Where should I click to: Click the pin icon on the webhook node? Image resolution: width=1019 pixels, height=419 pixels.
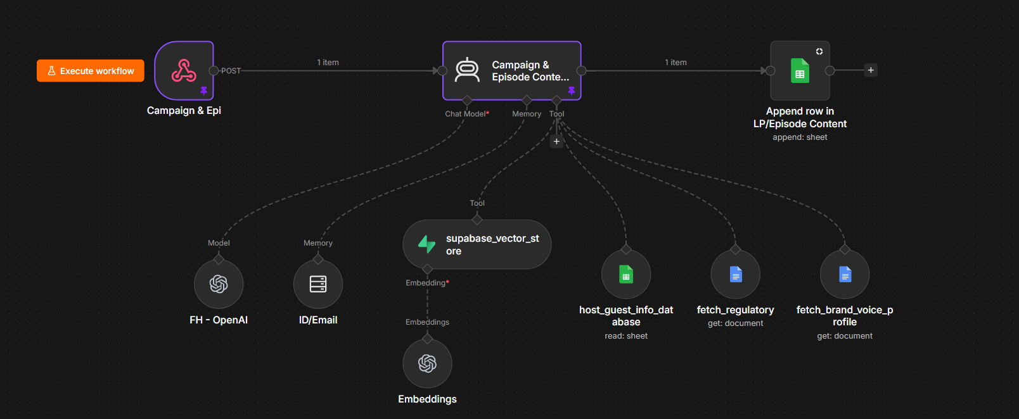204,91
